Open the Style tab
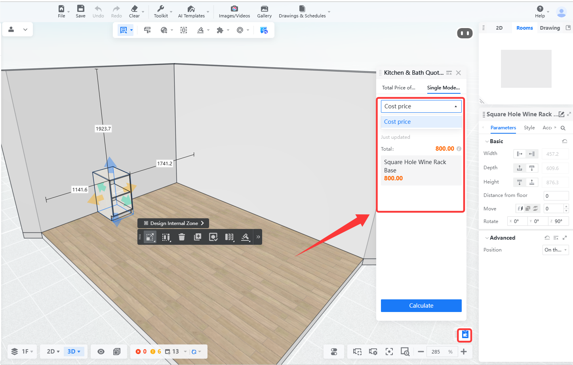Viewport: 573px width, 365px height. (x=529, y=128)
